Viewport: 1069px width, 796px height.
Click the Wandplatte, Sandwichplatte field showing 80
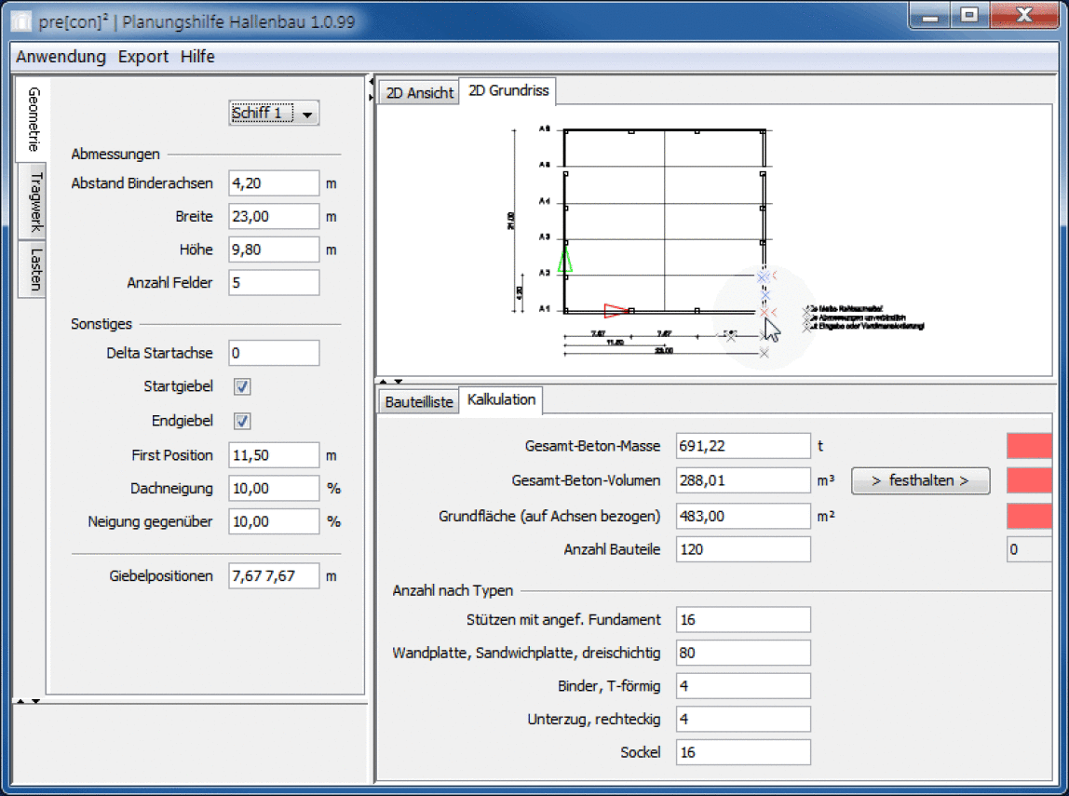click(x=743, y=653)
